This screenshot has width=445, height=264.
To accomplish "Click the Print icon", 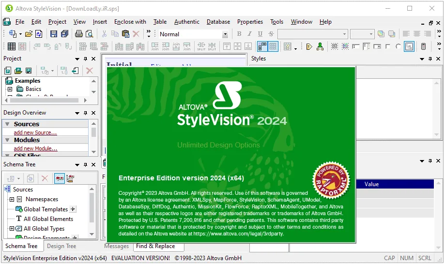I will tap(79, 34).
